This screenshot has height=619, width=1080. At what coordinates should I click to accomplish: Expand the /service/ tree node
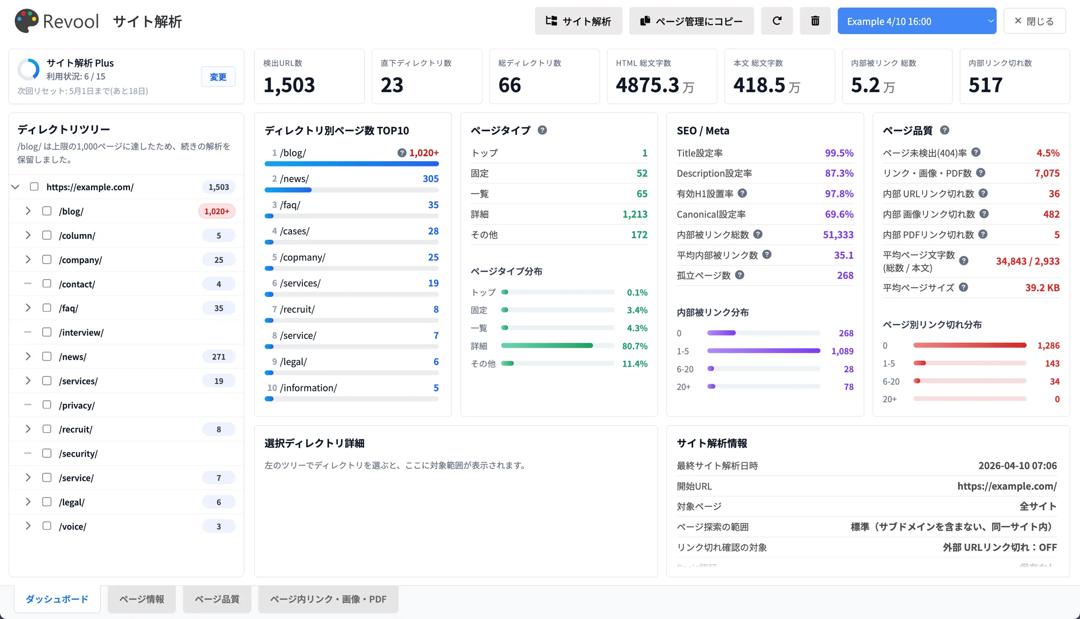click(28, 478)
